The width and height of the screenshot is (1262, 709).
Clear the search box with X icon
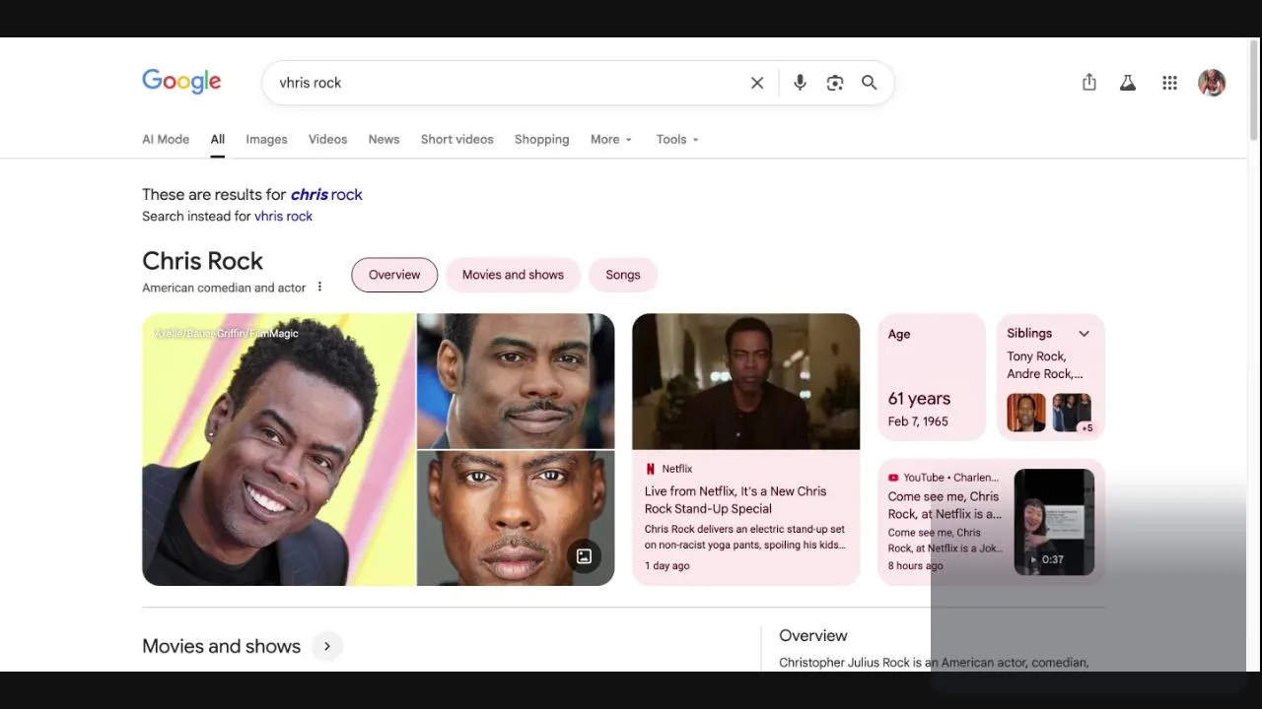757,83
